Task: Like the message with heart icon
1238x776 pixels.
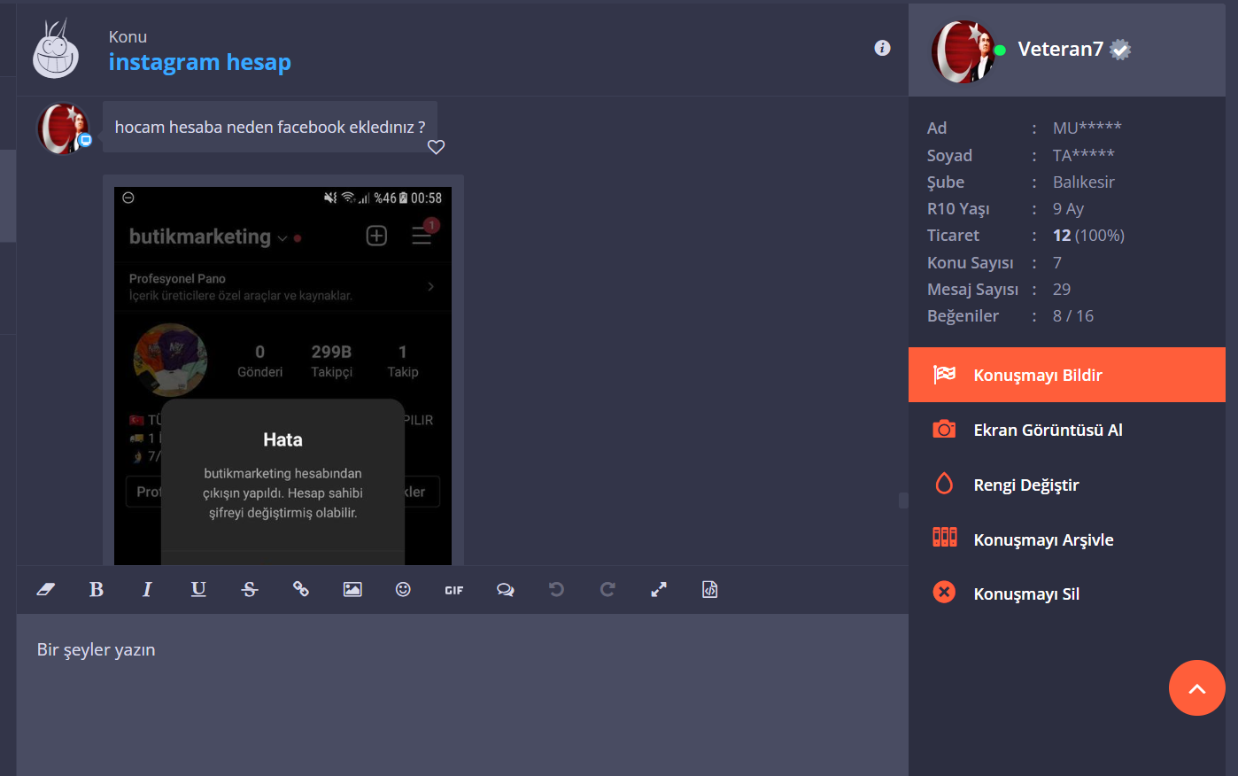Action: (x=436, y=147)
